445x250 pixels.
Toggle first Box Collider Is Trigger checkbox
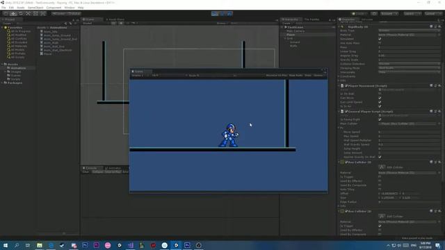[380, 176]
